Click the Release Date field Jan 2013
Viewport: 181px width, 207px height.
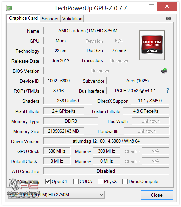click(60, 61)
